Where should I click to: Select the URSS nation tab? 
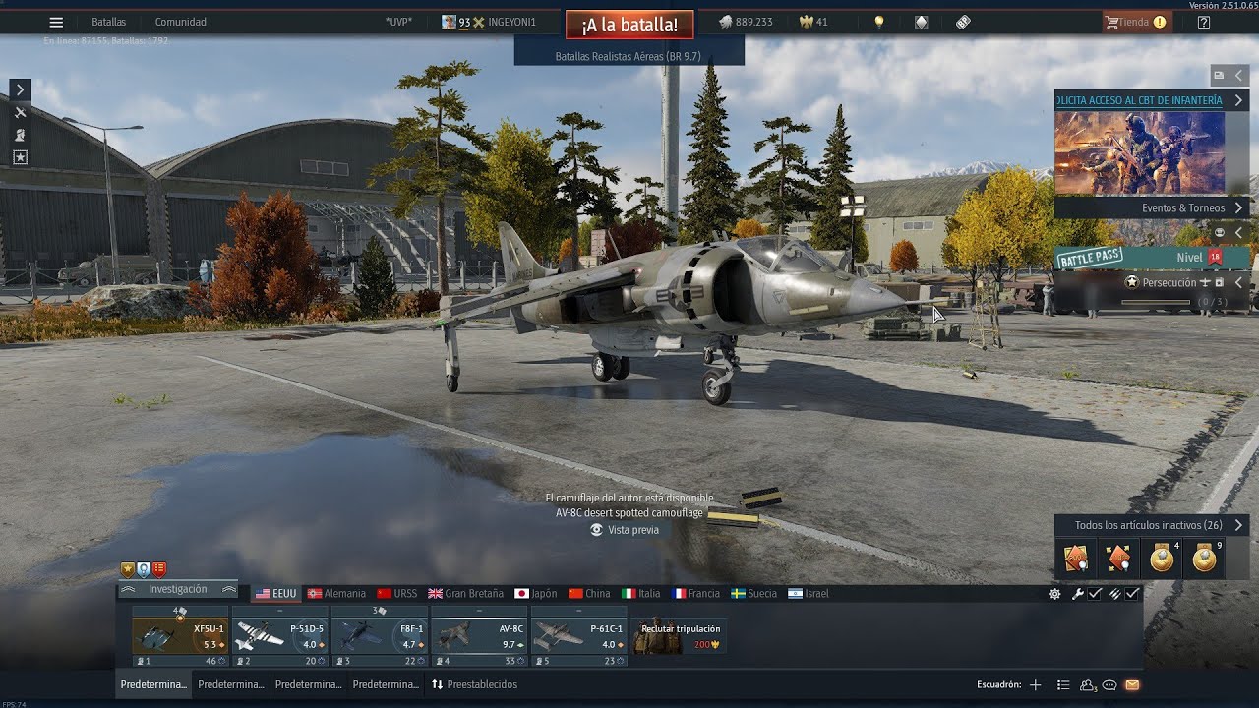[x=397, y=594]
